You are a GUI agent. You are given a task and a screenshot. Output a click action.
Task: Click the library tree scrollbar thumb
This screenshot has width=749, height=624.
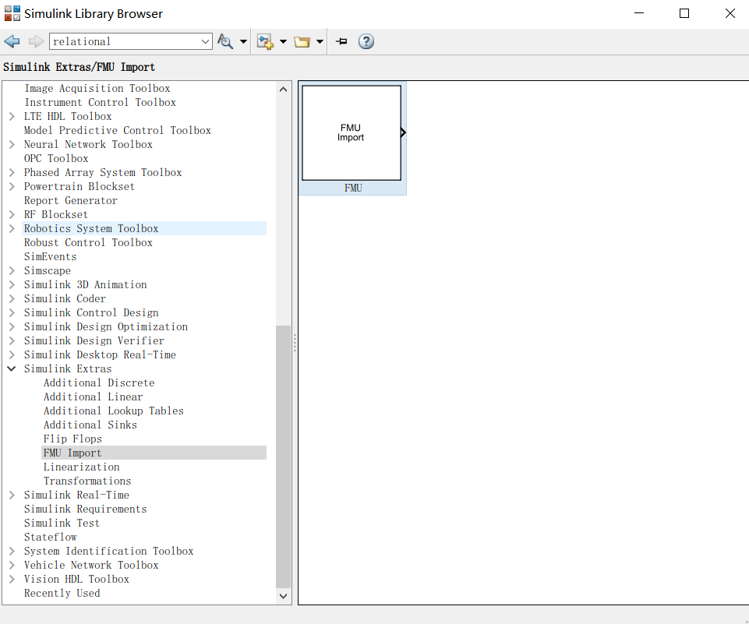pyautogui.click(x=283, y=457)
